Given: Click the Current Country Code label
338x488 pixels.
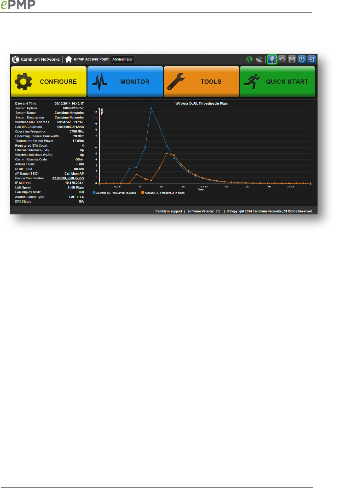Looking at the screenshot, I should pos(31,159).
